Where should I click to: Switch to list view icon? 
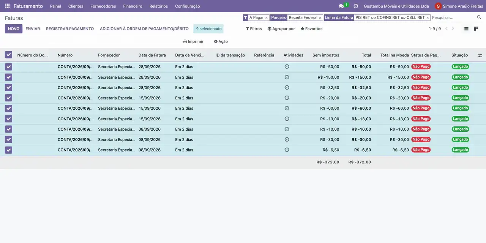(x=466, y=29)
